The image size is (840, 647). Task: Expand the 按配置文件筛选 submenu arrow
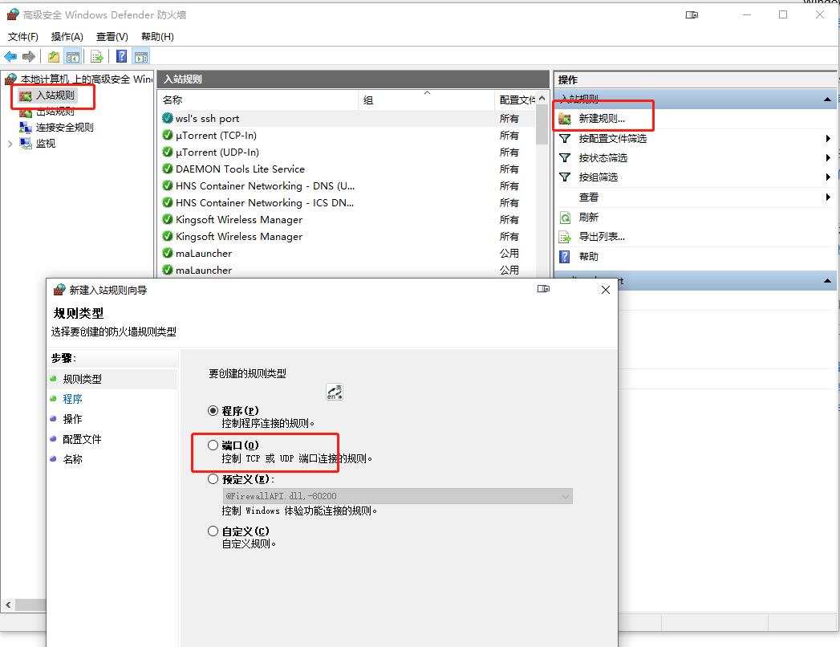(828, 139)
